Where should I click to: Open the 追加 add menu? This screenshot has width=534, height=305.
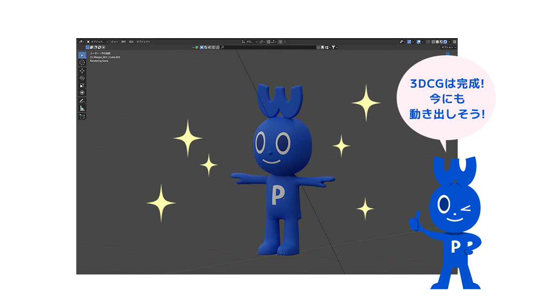click(x=131, y=42)
